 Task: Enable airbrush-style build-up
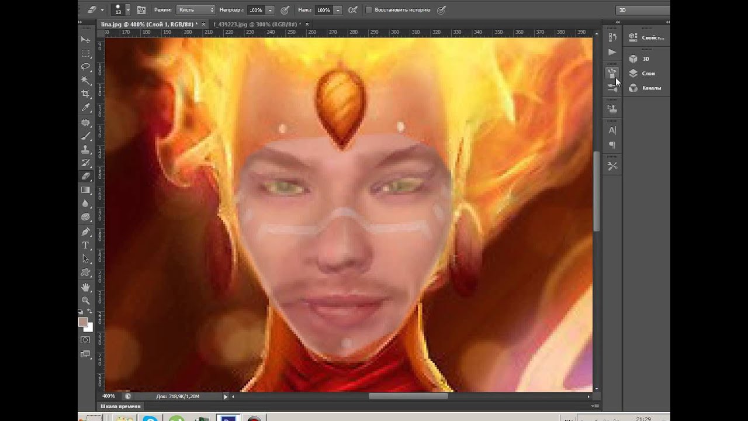coord(352,10)
